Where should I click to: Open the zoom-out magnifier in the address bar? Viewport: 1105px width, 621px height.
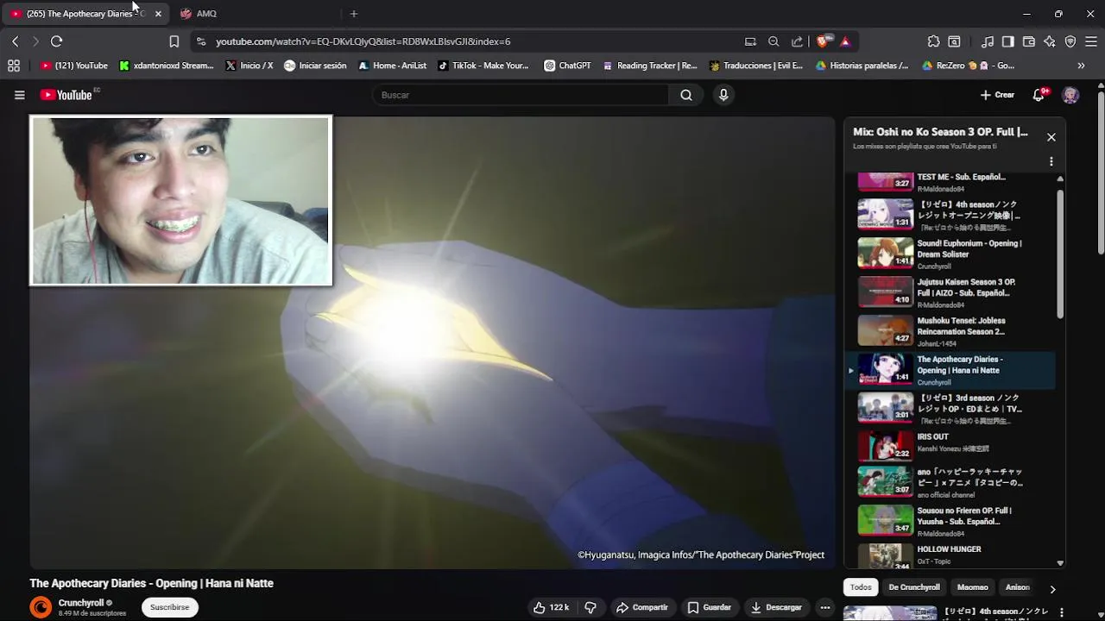pos(773,41)
